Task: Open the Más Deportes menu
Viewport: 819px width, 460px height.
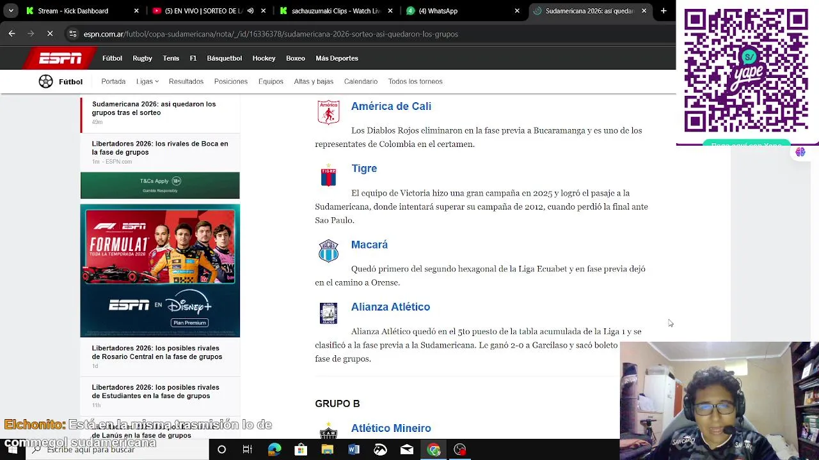Action: pos(337,58)
